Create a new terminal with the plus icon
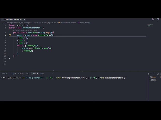This screenshot has width=161, height=120. click(x=148, y=74)
